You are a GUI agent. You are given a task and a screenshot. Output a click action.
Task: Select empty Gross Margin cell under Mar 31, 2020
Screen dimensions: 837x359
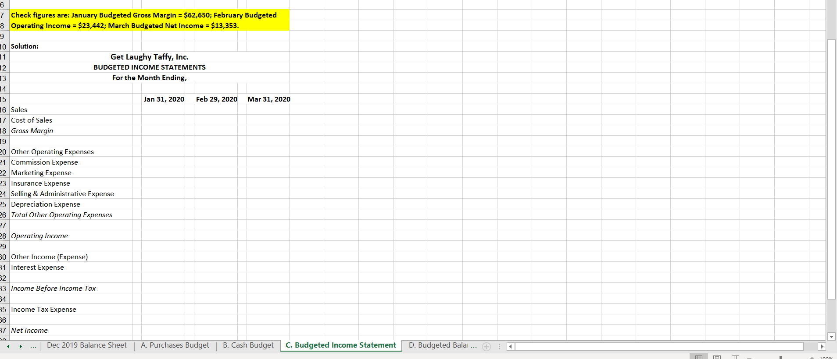point(268,130)
